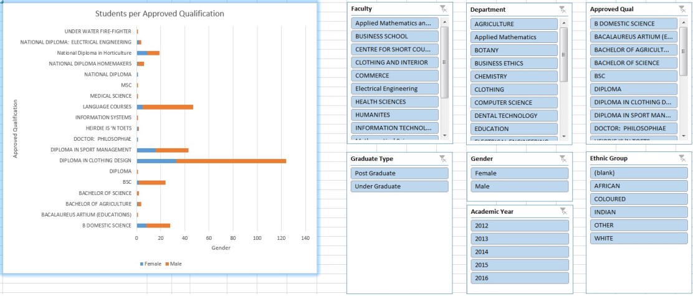This screenshot has height=296, width=693.
Task: Clear the Faculty slicer filter
Action: [x=442, y=9]
